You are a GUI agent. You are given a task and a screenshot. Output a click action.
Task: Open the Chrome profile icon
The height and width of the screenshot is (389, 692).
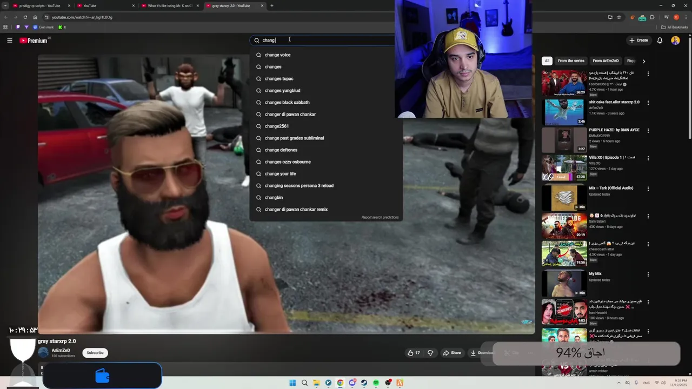(676, 17)
